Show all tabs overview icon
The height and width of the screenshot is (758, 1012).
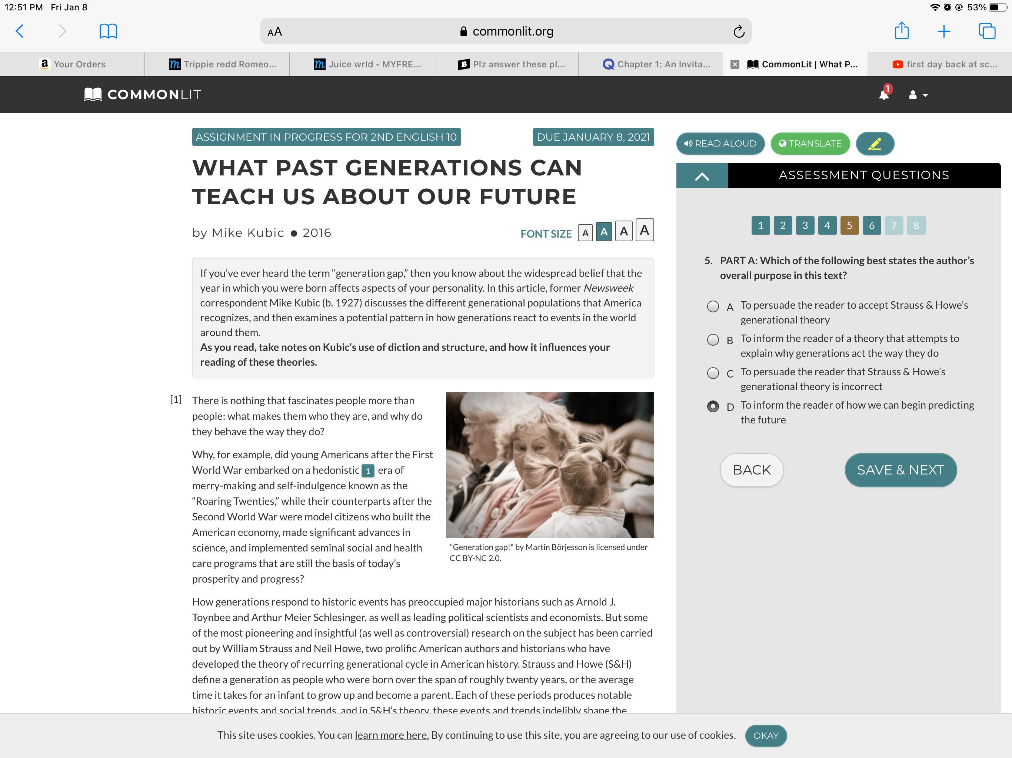(986, 31)
